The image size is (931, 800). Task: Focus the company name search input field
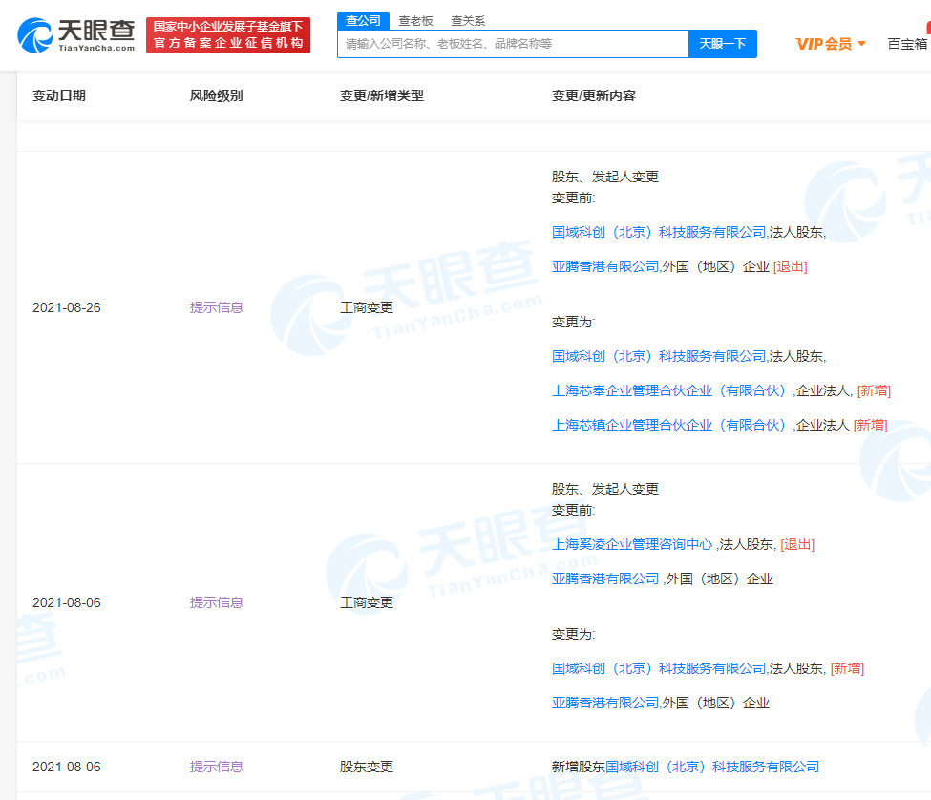pos(513,44)
